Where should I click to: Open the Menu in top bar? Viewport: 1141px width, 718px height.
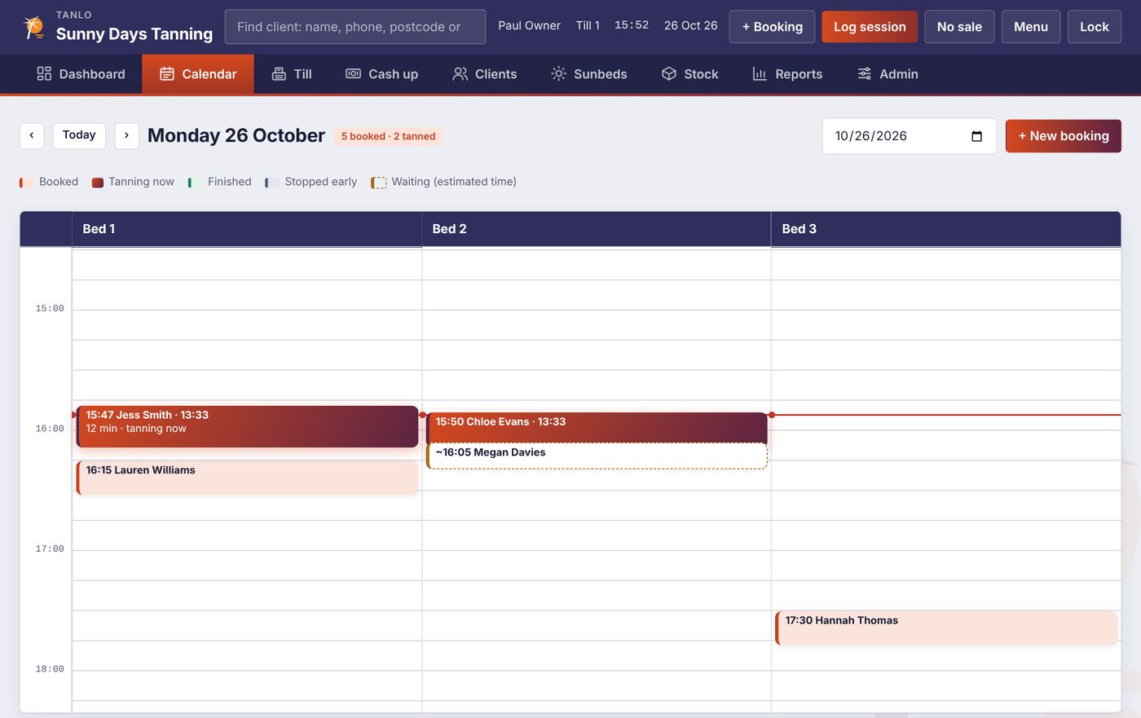1031,27
